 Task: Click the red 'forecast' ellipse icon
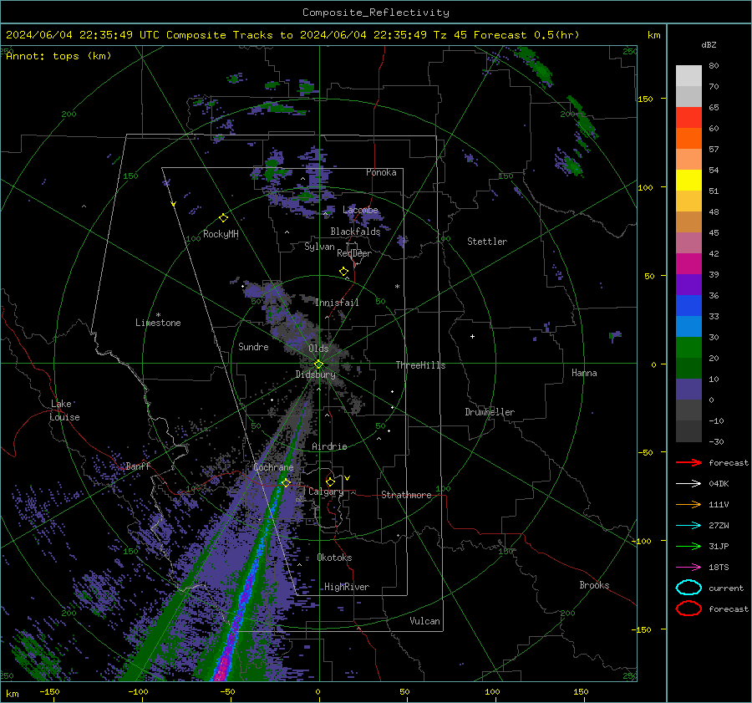click(688, 609)
